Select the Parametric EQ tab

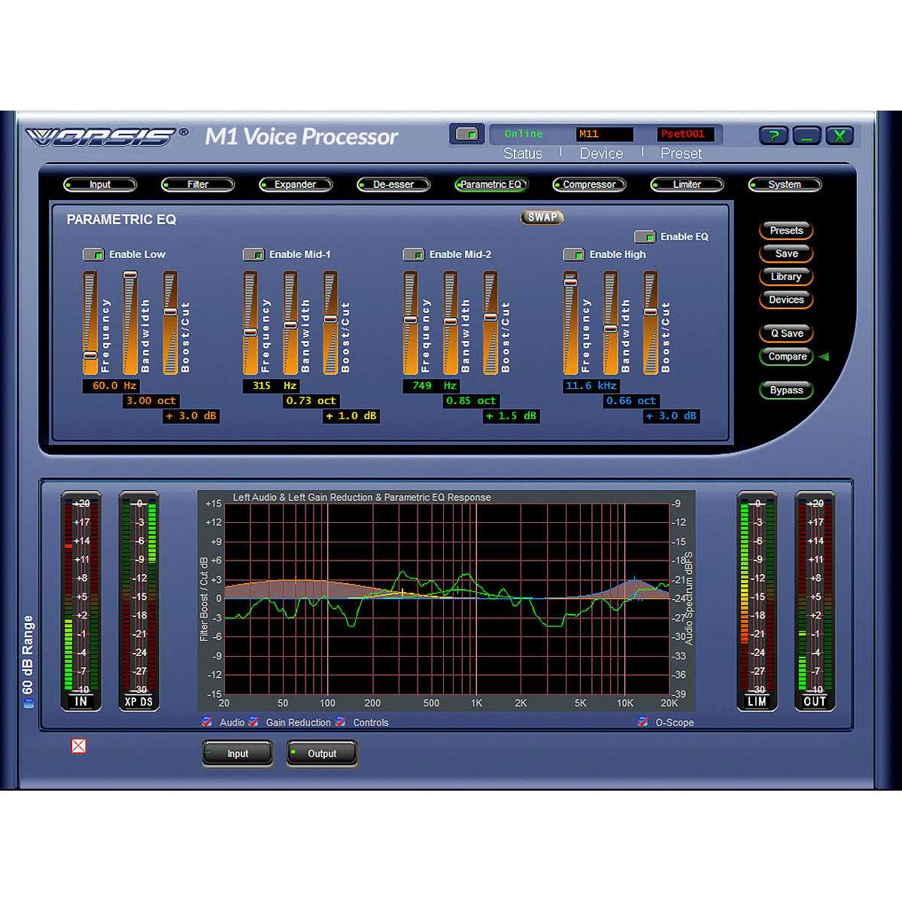click(491, 184)
